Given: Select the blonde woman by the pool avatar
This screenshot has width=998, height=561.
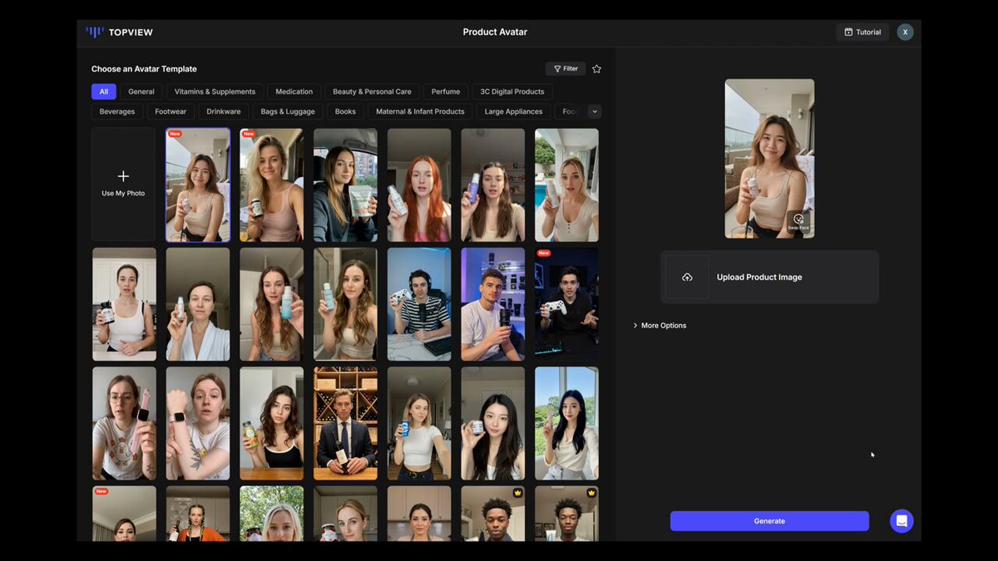Looking at the screenshot, I should [x=566, y=185].
